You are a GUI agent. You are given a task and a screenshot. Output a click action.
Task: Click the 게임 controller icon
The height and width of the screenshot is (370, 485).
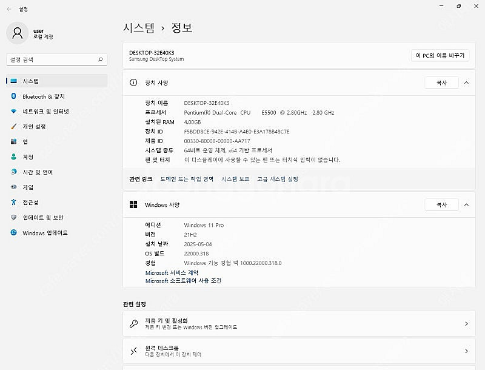click(x=13, y=187)
